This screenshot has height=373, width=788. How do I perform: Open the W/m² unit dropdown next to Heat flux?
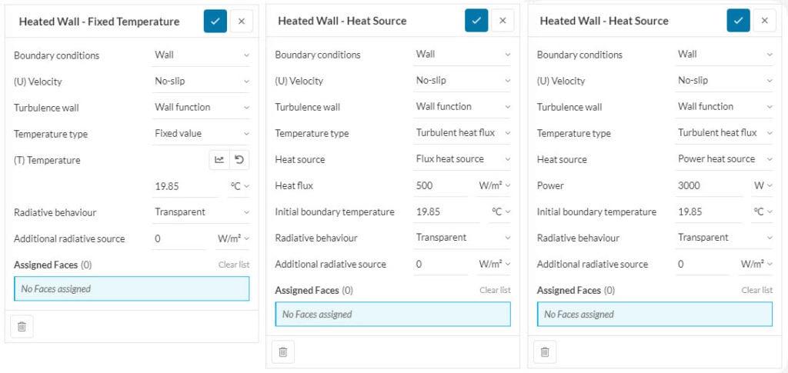494,185
